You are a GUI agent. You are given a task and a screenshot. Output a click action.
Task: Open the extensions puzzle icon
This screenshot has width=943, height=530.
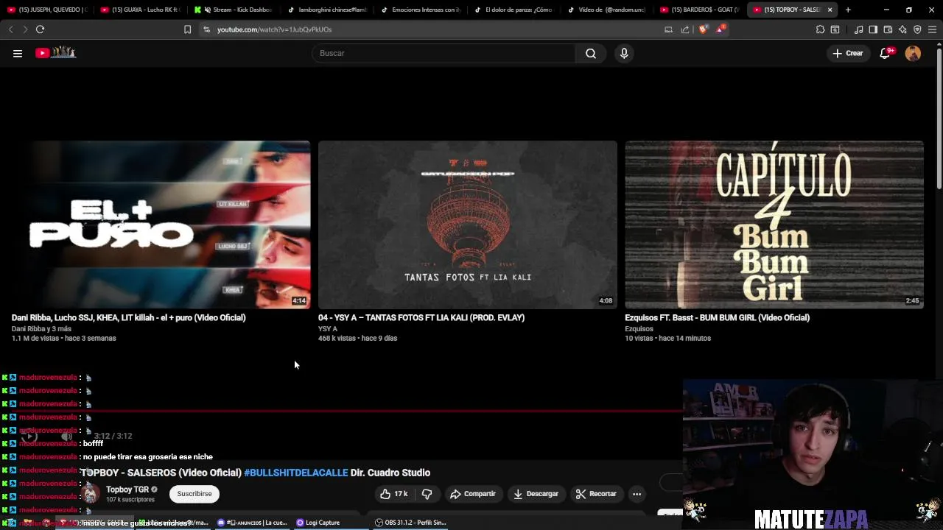click(820, 29)
